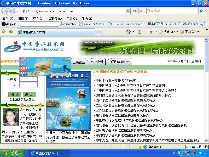Refresh the page with the green arrows
The height and width of the screenshot is (157, 209).
click(x=135, y=11)
